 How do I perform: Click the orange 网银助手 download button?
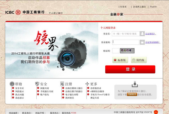tap(132, 94)
